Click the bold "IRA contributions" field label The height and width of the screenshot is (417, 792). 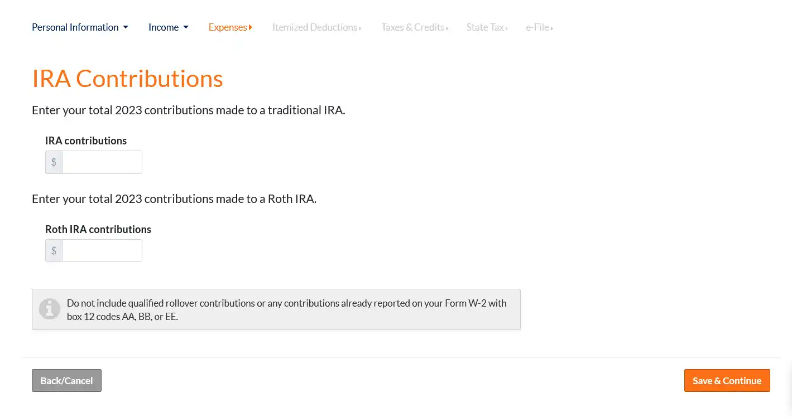[x=86, y=140]
